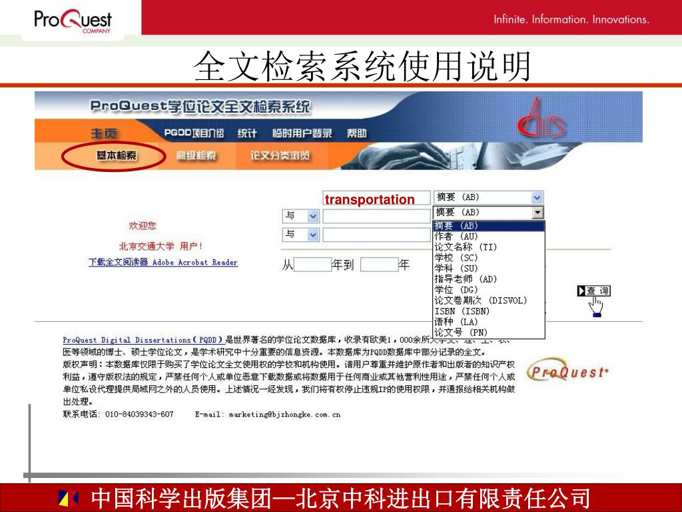The height and width of the screenshot is (512, 682).
Task: Choose 学位 (DG) option
Action: click(x=488, y=289)
